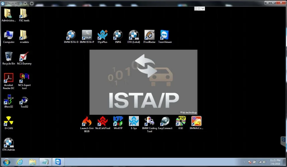This screenshot has width=287, height=167.
Task: Open the Administrator folder icon
Action: click(x=8, y=15)
